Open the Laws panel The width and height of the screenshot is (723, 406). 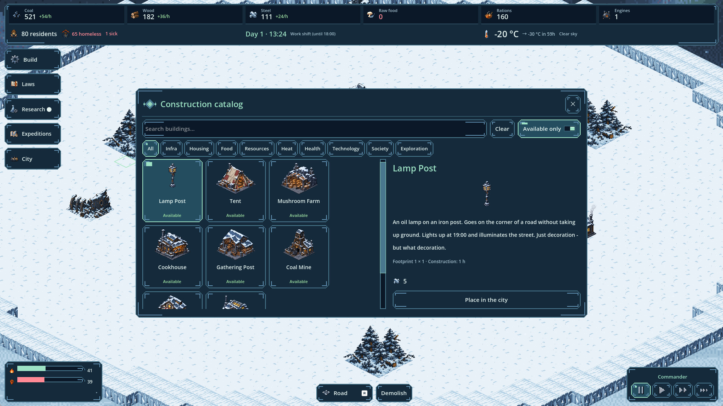[33, 84]
